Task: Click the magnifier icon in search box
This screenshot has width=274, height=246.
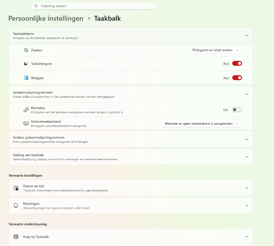Action: pos(36,6)
